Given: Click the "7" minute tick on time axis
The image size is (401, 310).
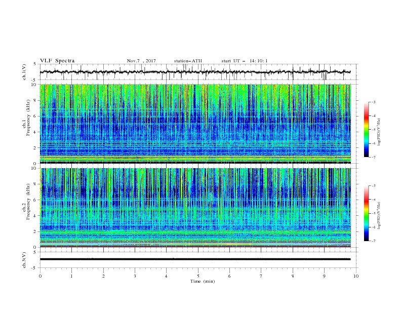Looking at the screenshot, I should tap(261, 276).
